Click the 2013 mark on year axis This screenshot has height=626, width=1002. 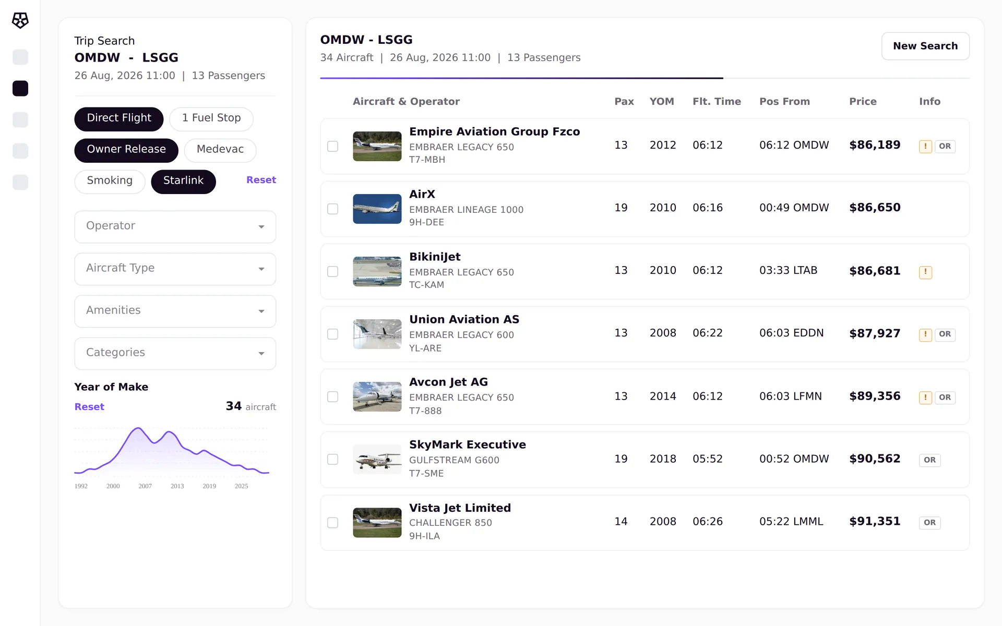[177, 486]
